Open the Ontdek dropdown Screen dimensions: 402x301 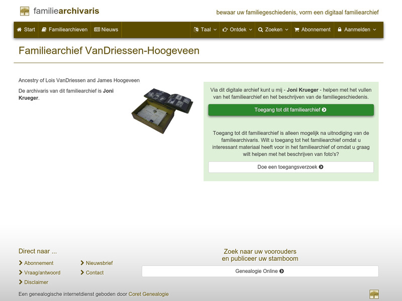[238, 30]
